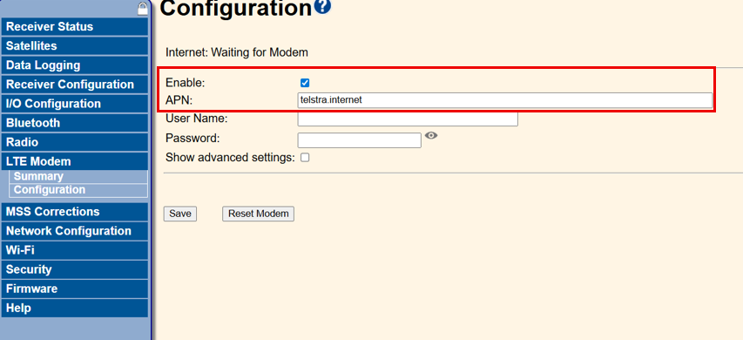Screen dimensions: 743x340
Task: Collapse the LTE Modem menu
Action: [x=75, y=161]
